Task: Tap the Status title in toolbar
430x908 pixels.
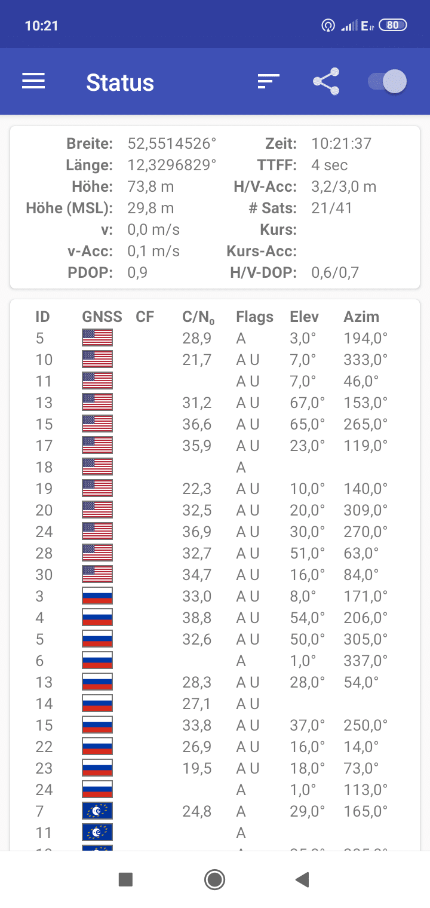Action: click(x=120, y=82)
